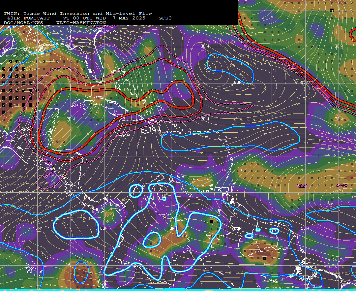Select the "GFS3" model label
Screen dimensions: 356x291
coord(165,18)
